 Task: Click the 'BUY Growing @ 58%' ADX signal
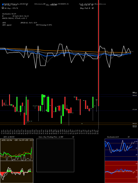point(44,25)
